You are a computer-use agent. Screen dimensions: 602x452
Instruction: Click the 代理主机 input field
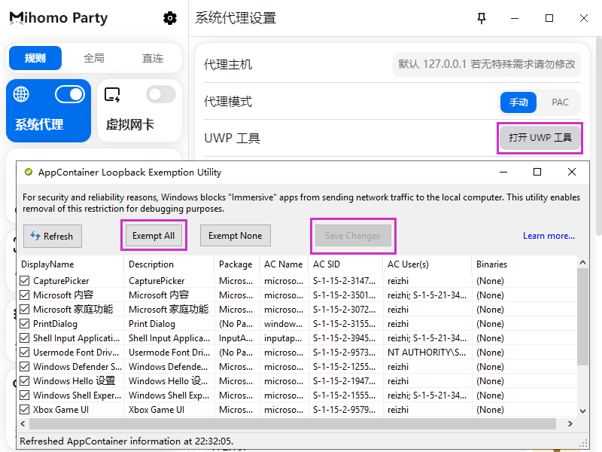(x=487, y=65)
